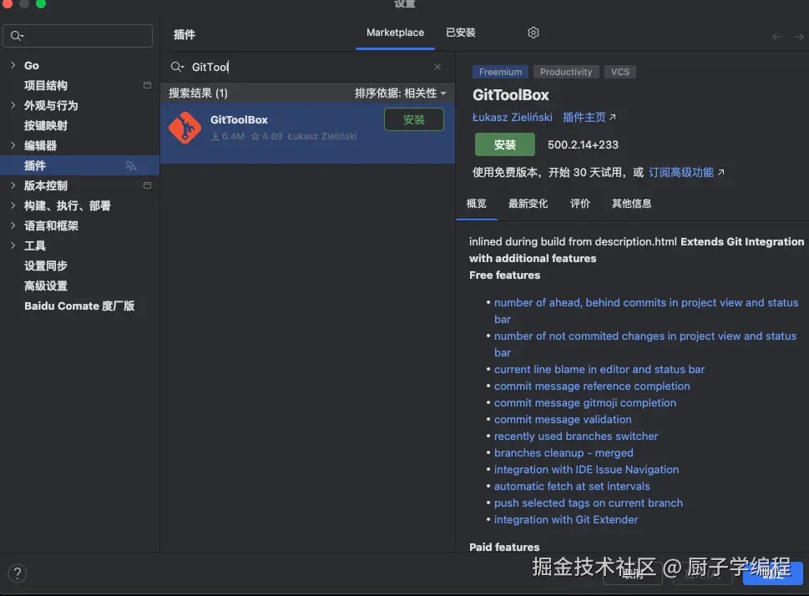This screenshot has width=809, height=596.
Task: Open 'current line blame in editor' feature link
Action: (599, 370)
